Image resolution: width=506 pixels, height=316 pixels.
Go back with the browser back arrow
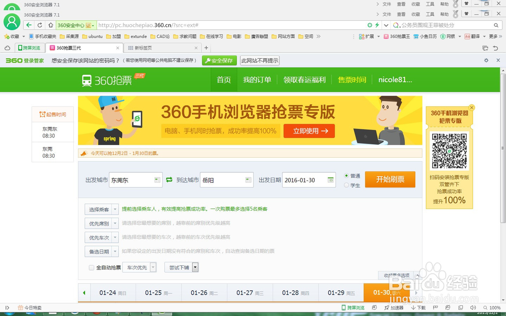pyautogui.click(x=29, y=25)
